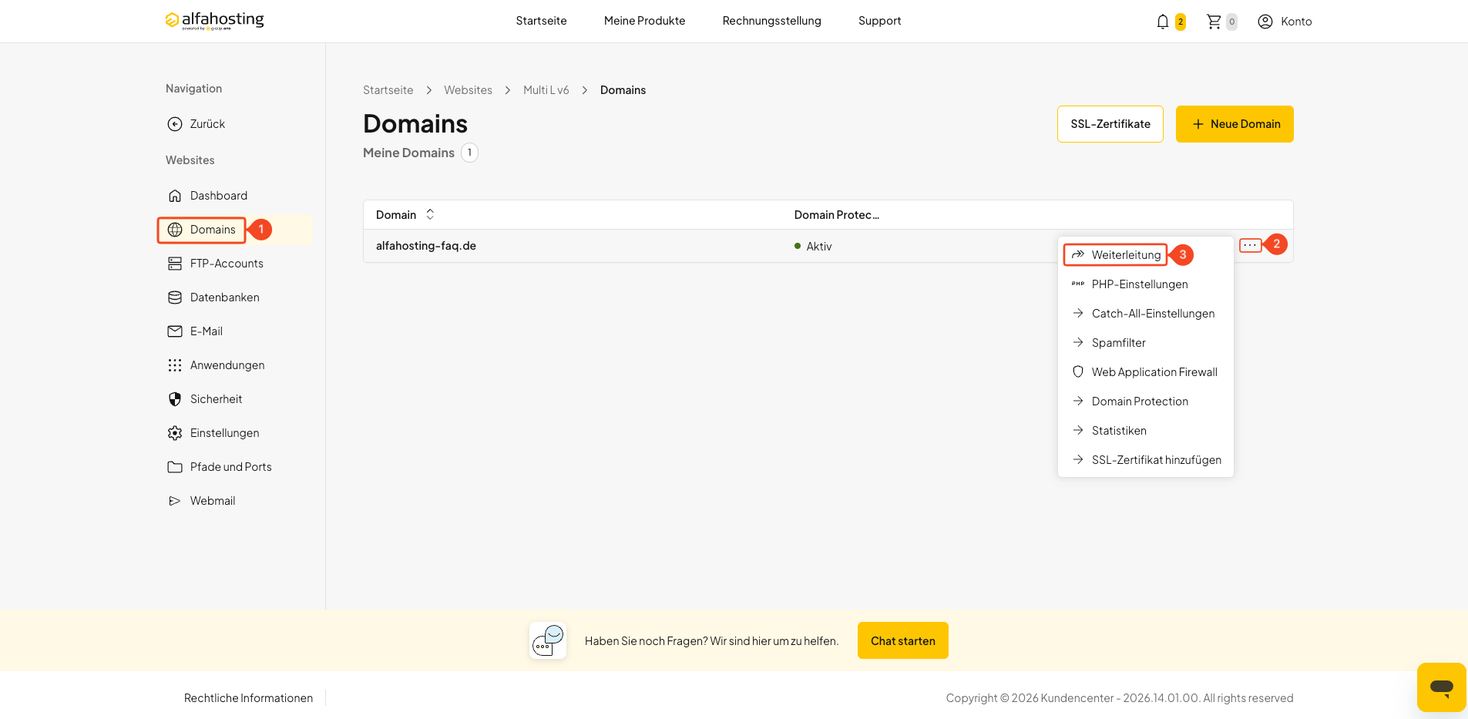
Task: Click the notification count badge 2
Action: pos(1180,22)
